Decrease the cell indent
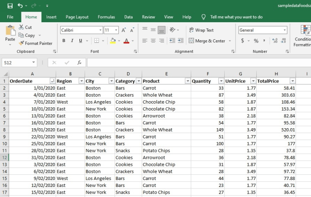Viewport: 311px width, 197px height. [x=172, y=40]
